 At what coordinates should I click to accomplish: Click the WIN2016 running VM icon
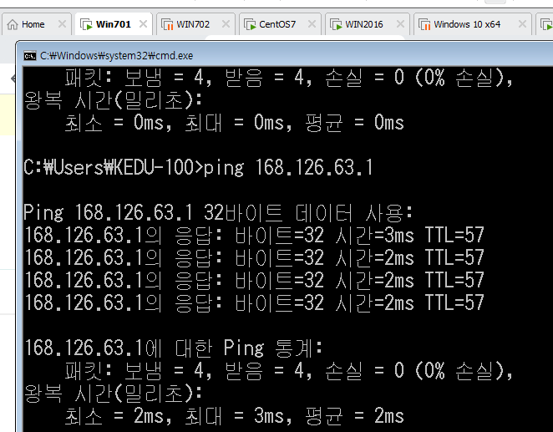(336, 25)
